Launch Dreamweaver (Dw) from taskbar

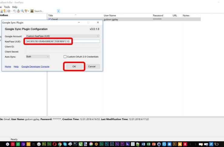[49, 144]
